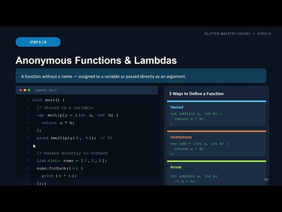The width and height of the screenshot is (282, 212).
Task: Select the Named card heading
Action: pos(177,107)
